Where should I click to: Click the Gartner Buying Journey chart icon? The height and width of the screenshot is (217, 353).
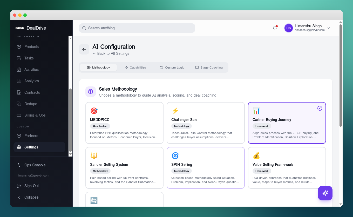pos(256,111)
